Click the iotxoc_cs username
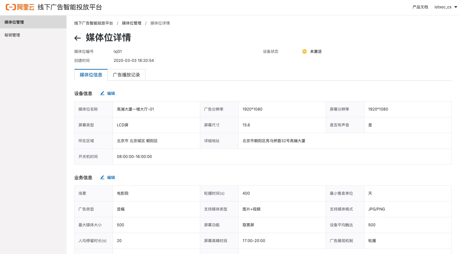This screenshot has height=254, width=459. pyautogui.click(x=443, y=7)
